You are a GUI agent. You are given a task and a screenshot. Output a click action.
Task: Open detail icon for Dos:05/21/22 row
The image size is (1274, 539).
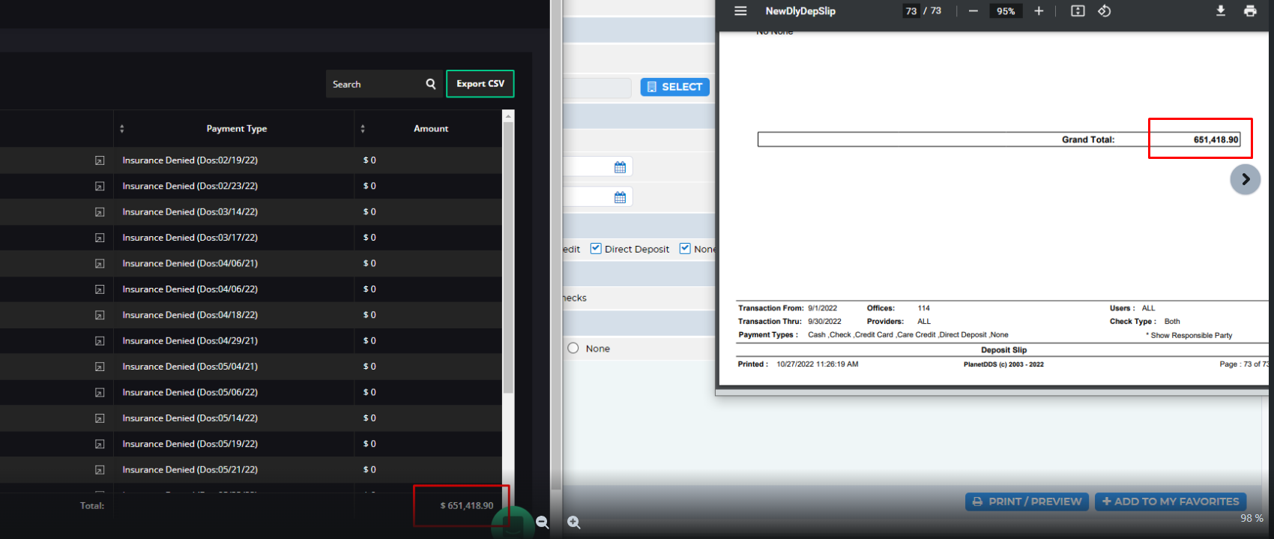[x=100, y=470]
